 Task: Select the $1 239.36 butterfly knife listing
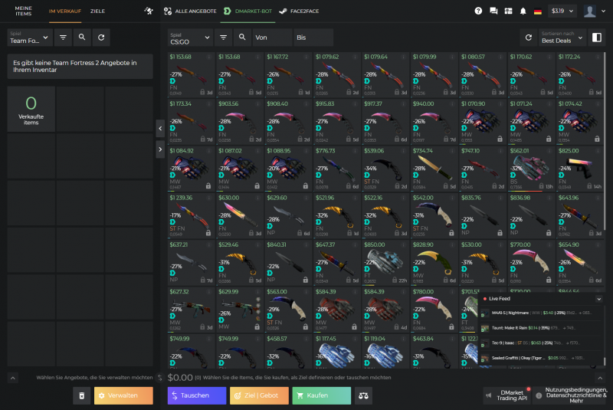click(x=191, y=216)
